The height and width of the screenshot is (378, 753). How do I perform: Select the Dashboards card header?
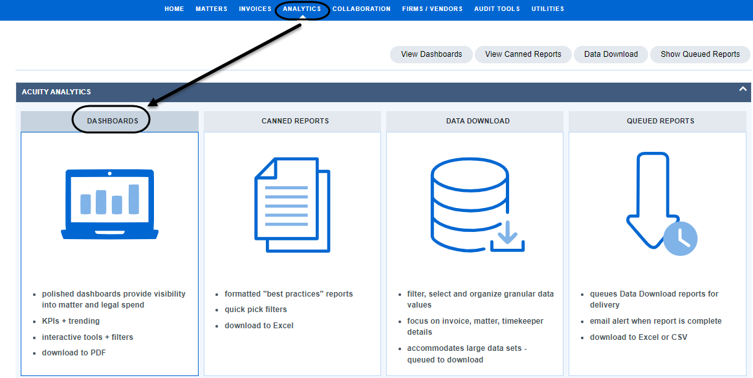tap(109, 121)
